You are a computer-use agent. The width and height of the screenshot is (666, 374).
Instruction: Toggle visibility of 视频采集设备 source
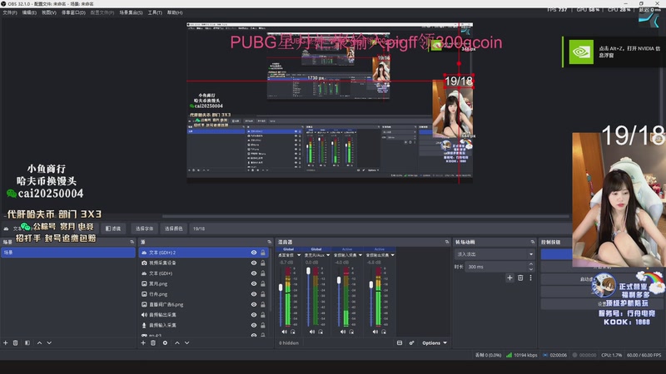(254, 263)
